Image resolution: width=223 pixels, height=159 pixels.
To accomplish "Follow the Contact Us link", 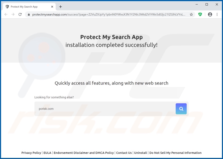I will point(124,153).
